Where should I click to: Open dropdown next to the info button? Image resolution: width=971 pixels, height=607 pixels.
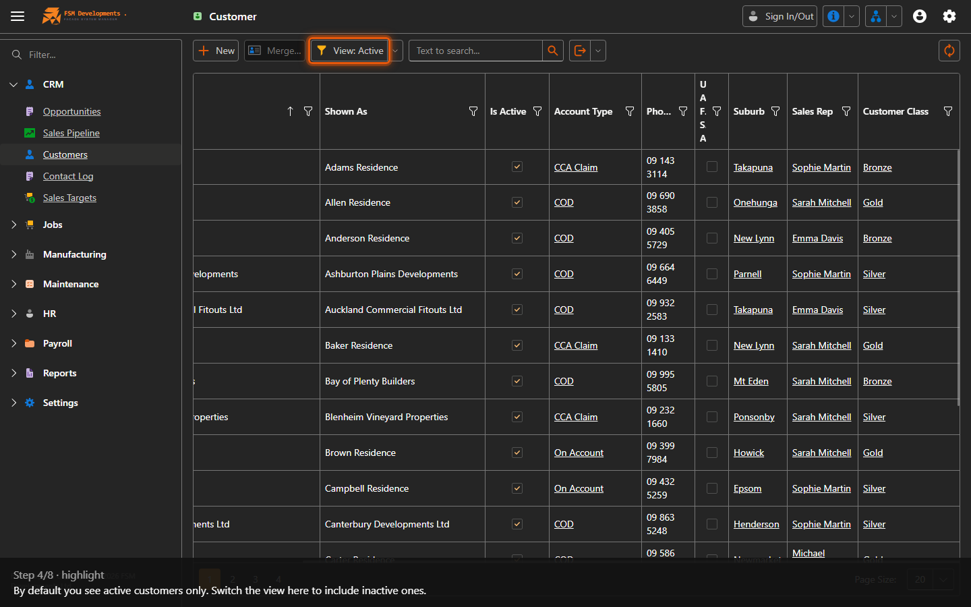tap(852, 16)
